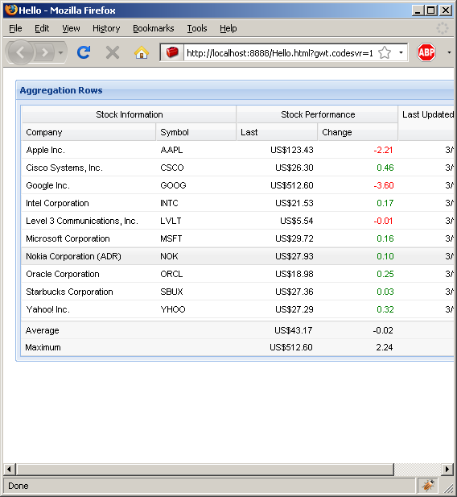Open the Help menu
The height and width of the screenshot is (497, 457).
pos(228,28)
